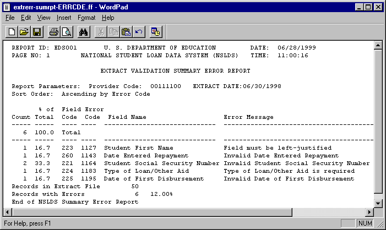This screenshot has height=230, width=386.
Task: Click the Undo arrow icon
Action: point(139,32)
